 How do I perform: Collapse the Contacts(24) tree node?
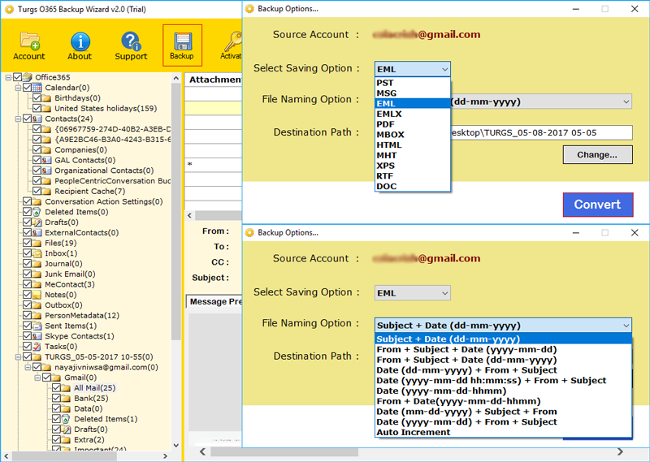click(18, 119)
